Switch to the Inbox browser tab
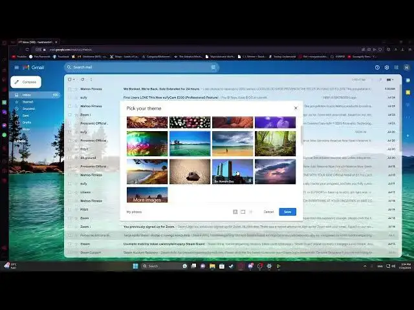Image resolution: width=414 pixels, height=310 pixels. click(38, 42)
